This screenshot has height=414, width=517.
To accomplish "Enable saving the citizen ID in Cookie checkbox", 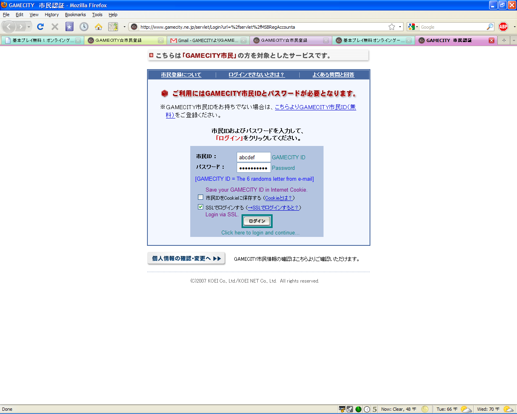I will pyautogui.click(x=200, y=197).
